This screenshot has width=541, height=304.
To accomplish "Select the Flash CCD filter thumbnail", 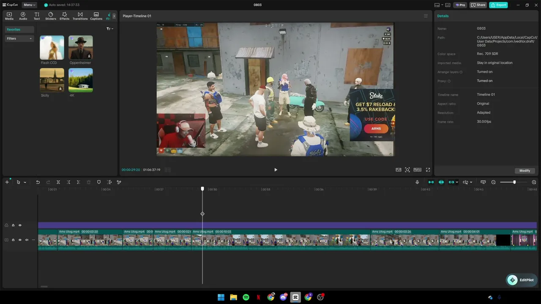I will point(52,47).
